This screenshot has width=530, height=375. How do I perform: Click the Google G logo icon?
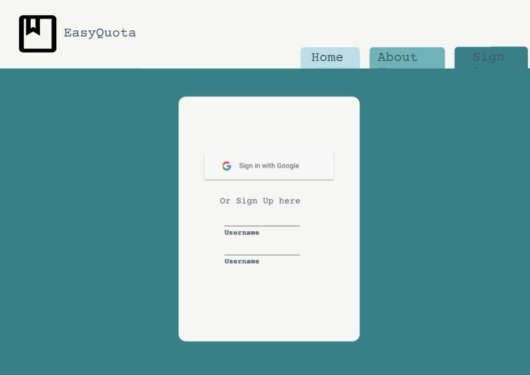pos(226,166)
